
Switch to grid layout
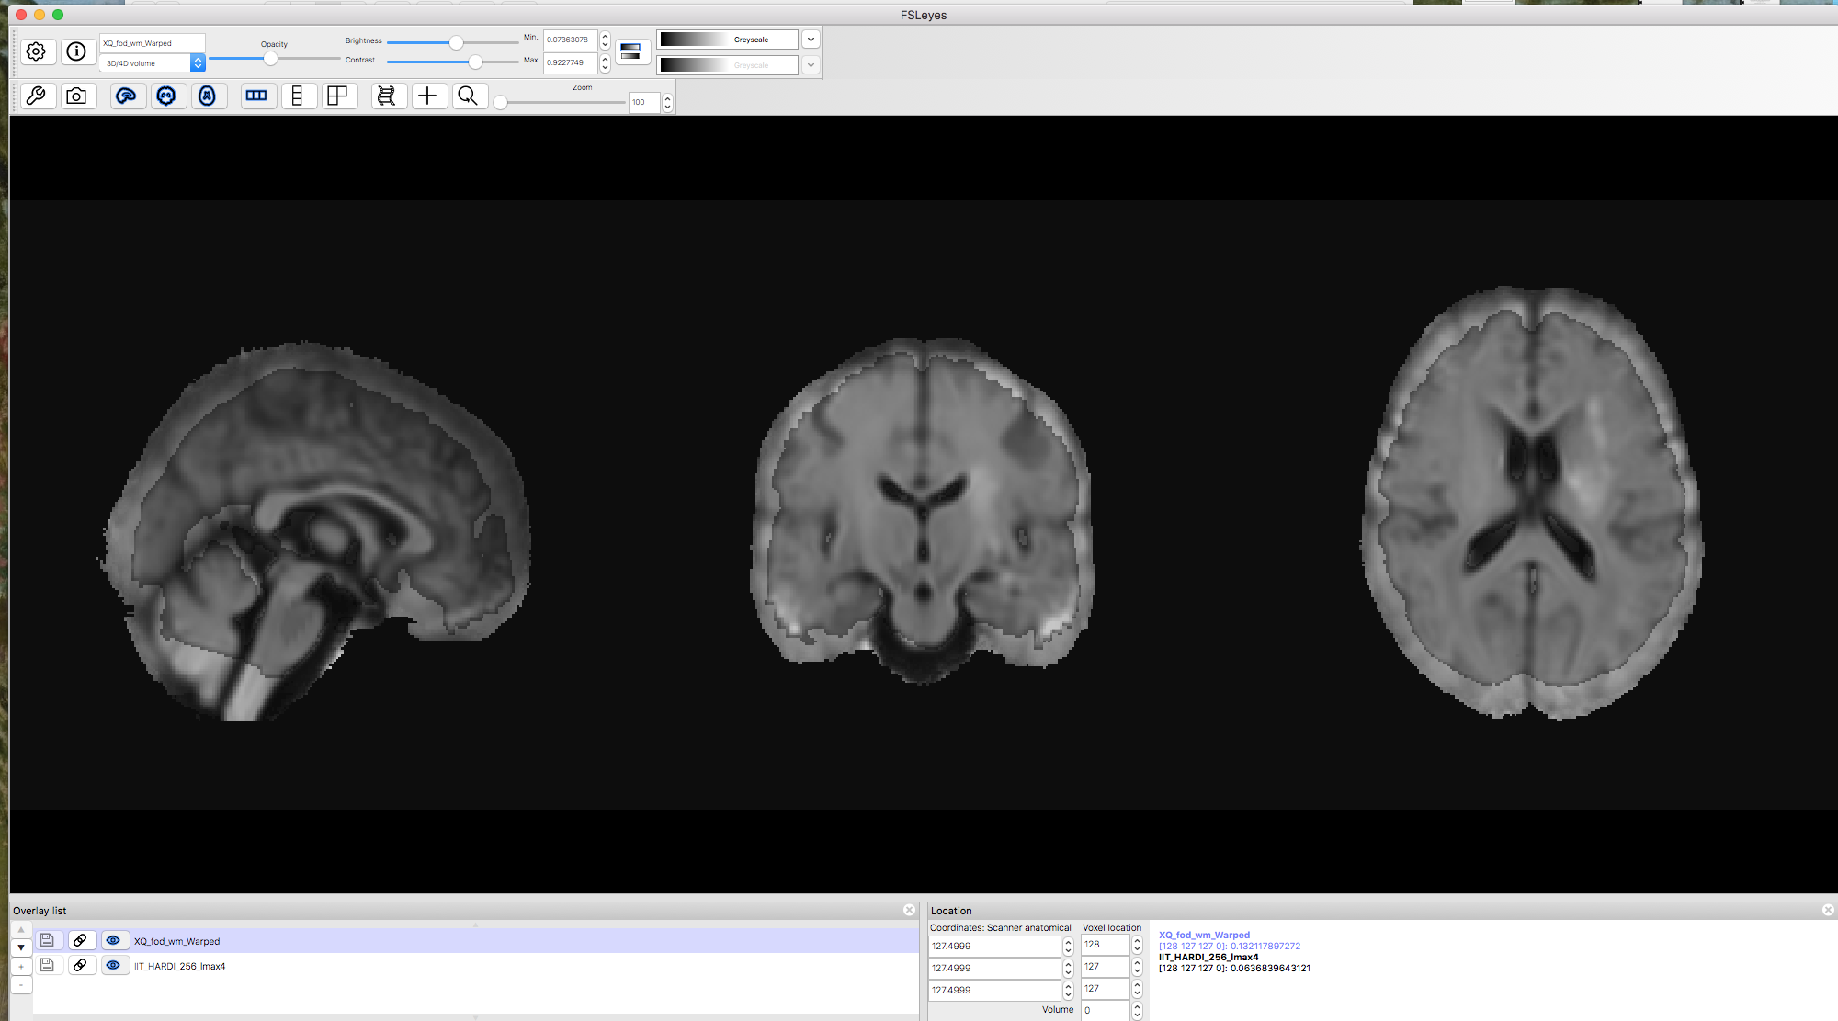pos(338,96)
